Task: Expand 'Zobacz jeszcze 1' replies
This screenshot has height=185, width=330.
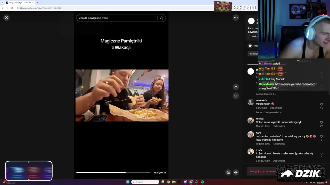Action: point(266,94)
